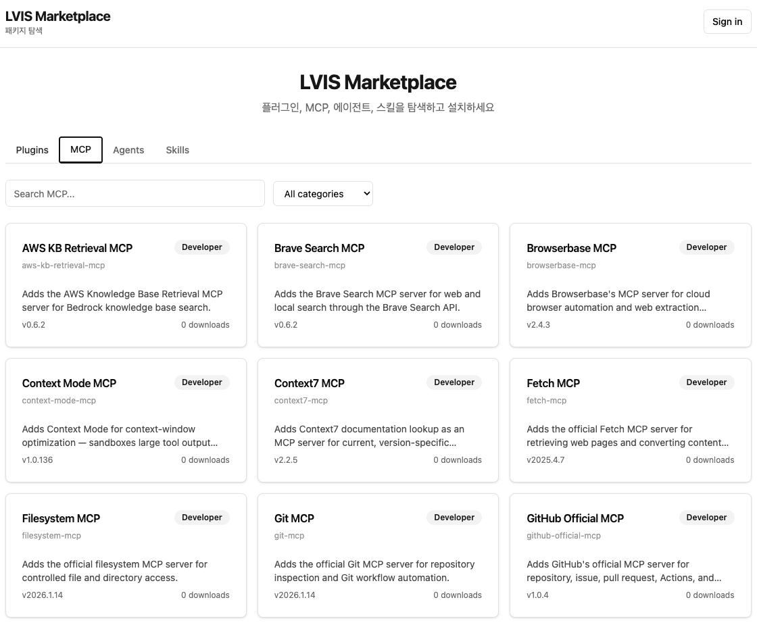This screenshot has width=757, height=625.
Task: Click the 패키지 탐색 header subtitle
Action: tap(24, 31)
